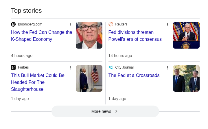Click the Bloomberg.com source name
This screenshot has width=208, height=129.
click(x=30, y=24)
